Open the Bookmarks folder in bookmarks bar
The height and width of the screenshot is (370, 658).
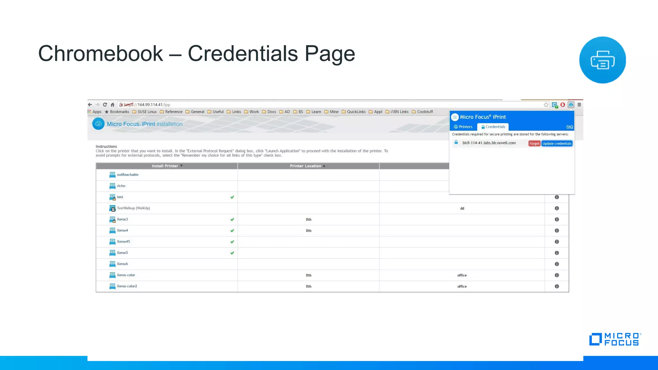[x=117, y=112]
